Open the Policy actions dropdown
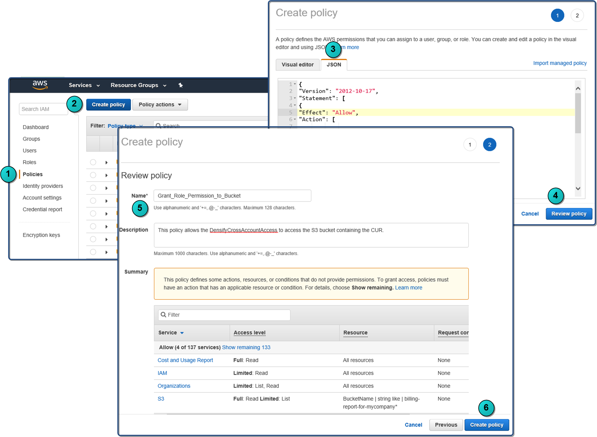This screenshot has width=597, height=437. pos(160,105)
